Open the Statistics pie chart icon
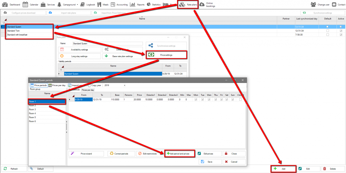The height and width of the screenshot is (173, 346). 149,4
